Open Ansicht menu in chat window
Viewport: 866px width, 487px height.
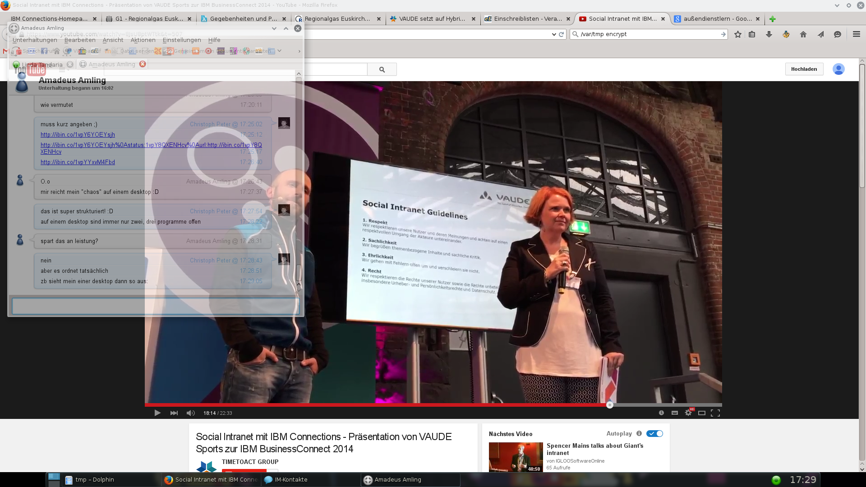[113, 40]
